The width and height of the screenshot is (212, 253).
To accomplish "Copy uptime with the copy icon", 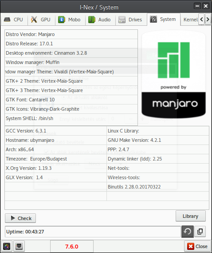I will point(200,232).
